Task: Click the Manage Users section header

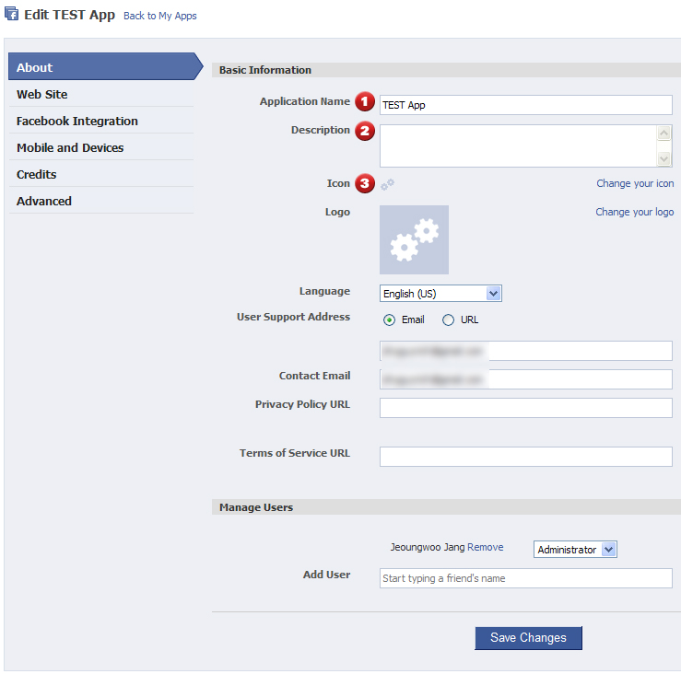Action: (x=446, y=507)
